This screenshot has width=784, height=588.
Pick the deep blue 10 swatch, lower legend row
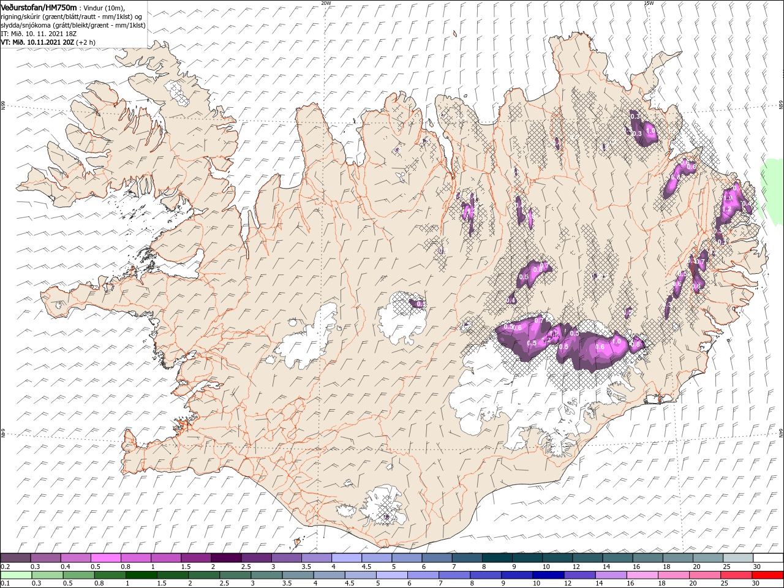[549, 575]
